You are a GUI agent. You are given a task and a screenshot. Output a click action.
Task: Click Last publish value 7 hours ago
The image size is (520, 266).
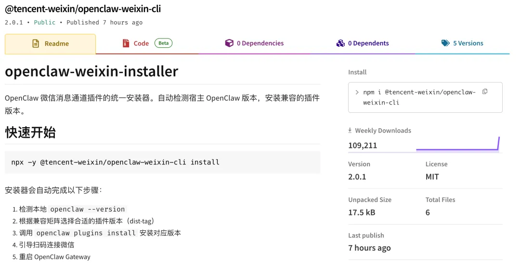click(x=369, y=248)
